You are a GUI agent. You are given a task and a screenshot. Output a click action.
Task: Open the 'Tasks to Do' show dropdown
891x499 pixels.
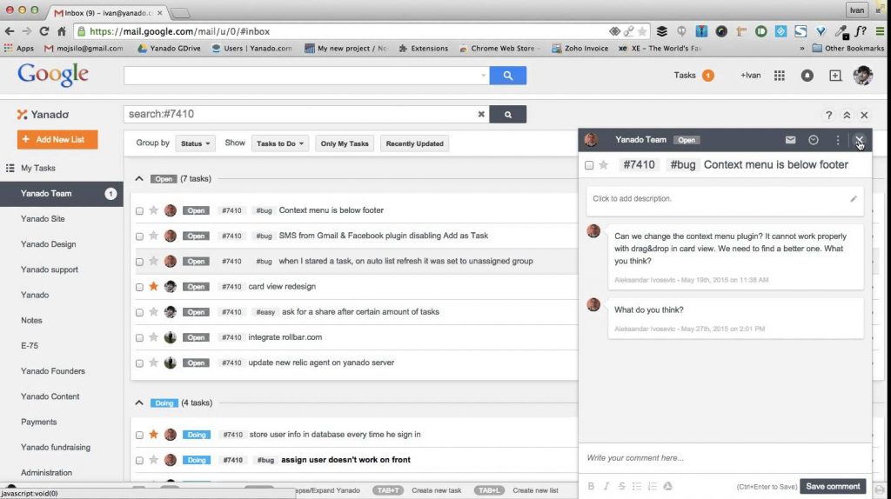coord(279,143)
